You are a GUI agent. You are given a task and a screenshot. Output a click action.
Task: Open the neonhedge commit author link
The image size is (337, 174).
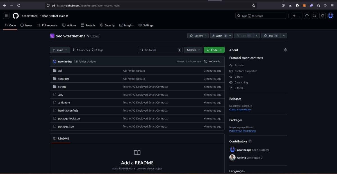(x=65, y=62)
